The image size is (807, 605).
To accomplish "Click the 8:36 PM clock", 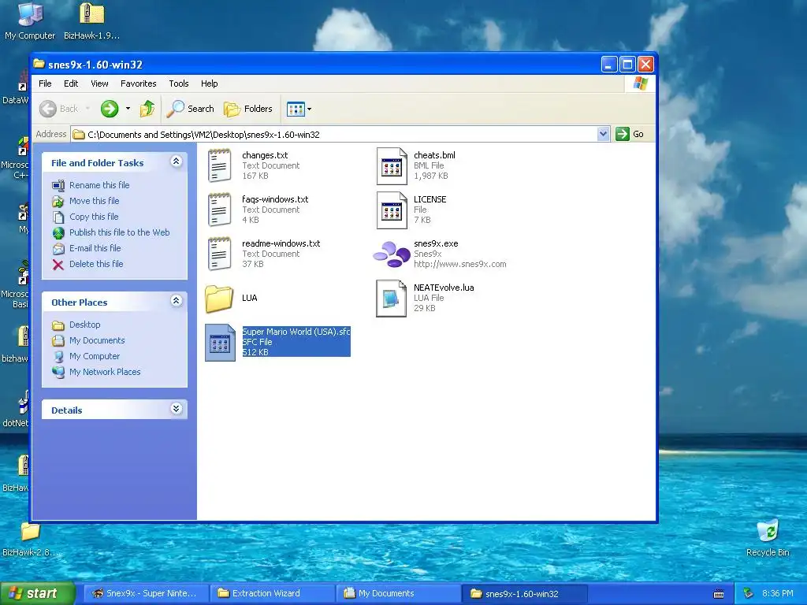I will click(777, 594).
